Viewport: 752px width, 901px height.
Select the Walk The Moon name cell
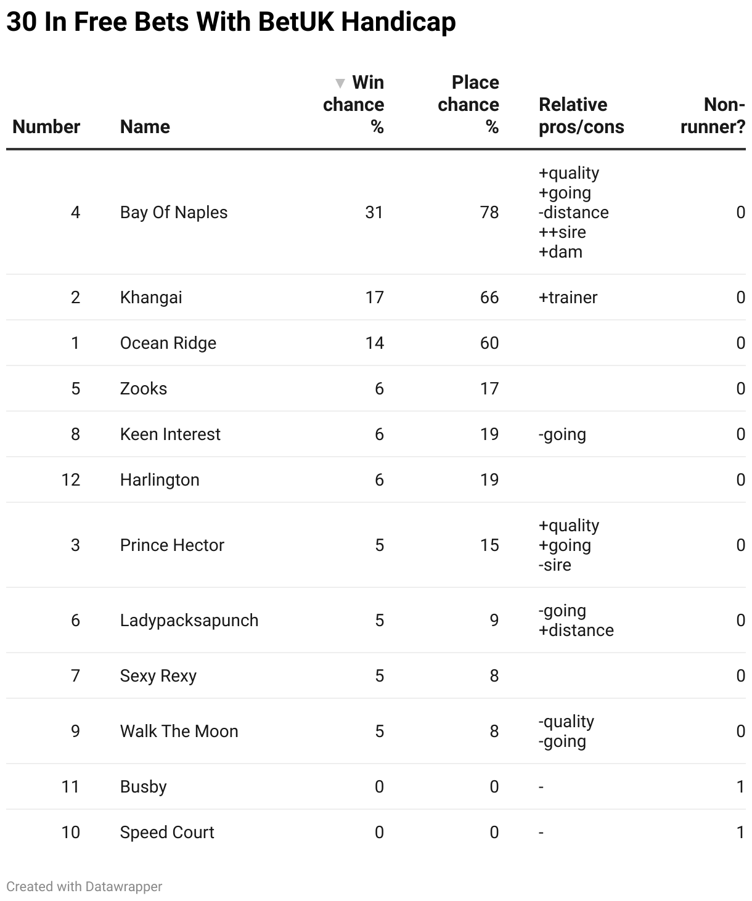[179, 732]
